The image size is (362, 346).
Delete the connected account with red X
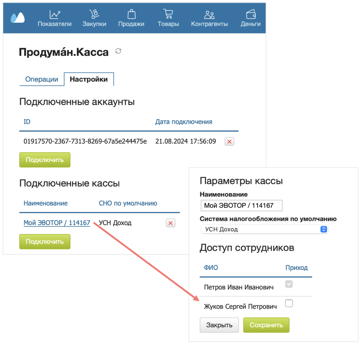[229, 142]
